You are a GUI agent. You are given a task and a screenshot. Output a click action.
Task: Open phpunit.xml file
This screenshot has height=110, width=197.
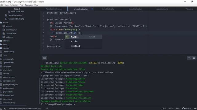[x=8, y=92]
